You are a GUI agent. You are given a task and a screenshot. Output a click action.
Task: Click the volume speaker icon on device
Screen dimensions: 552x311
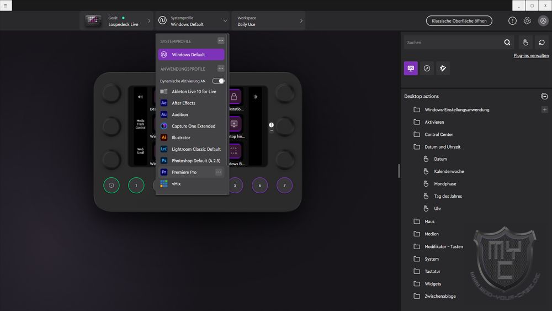[x=140, y=97]
